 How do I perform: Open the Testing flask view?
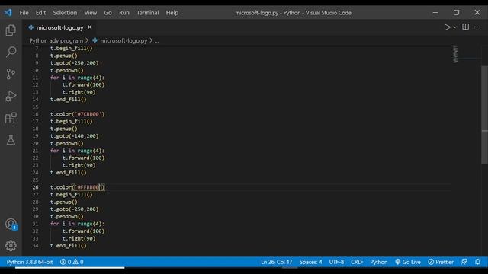pyautogui.click(x=11, y=140)
